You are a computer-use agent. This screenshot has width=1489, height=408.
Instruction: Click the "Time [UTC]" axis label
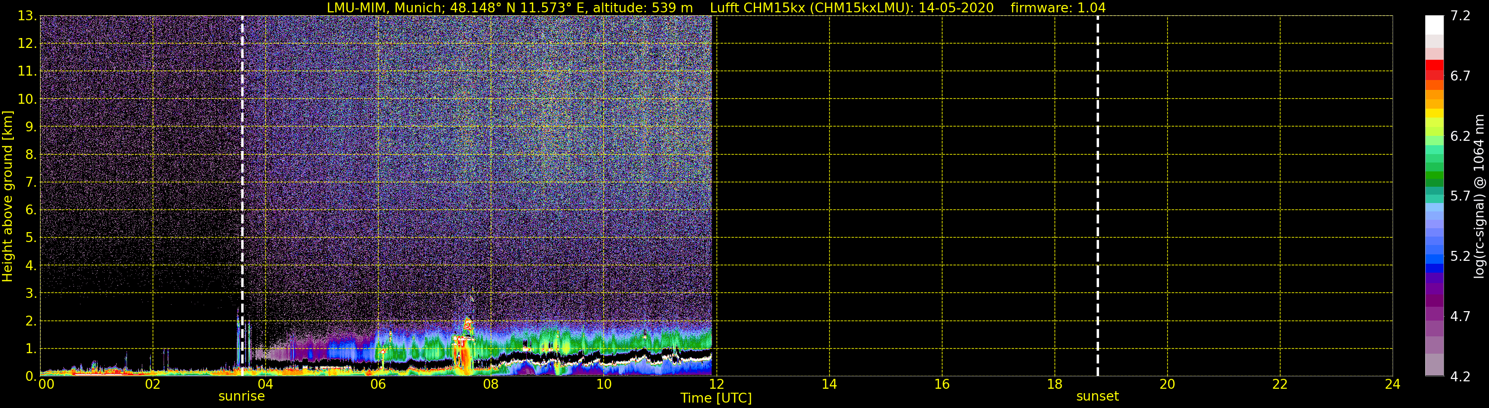[716, 398]
